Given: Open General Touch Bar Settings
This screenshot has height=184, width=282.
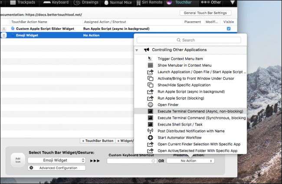Looking at the screenshot, I should click(x=205, y=13).
